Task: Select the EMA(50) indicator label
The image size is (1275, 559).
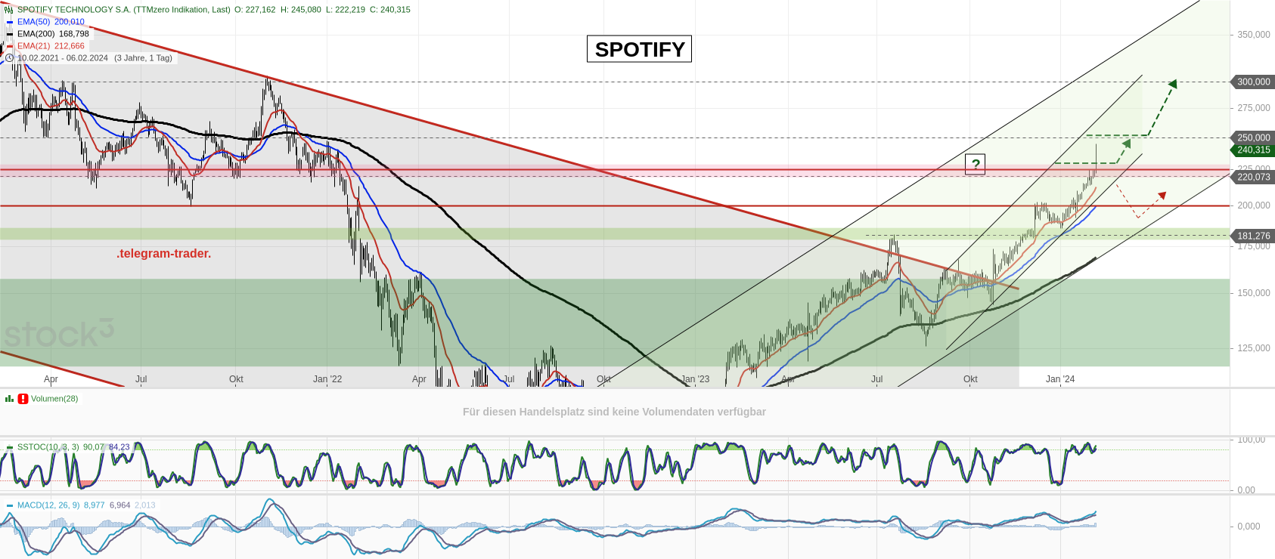Action: tap(33, 22)
